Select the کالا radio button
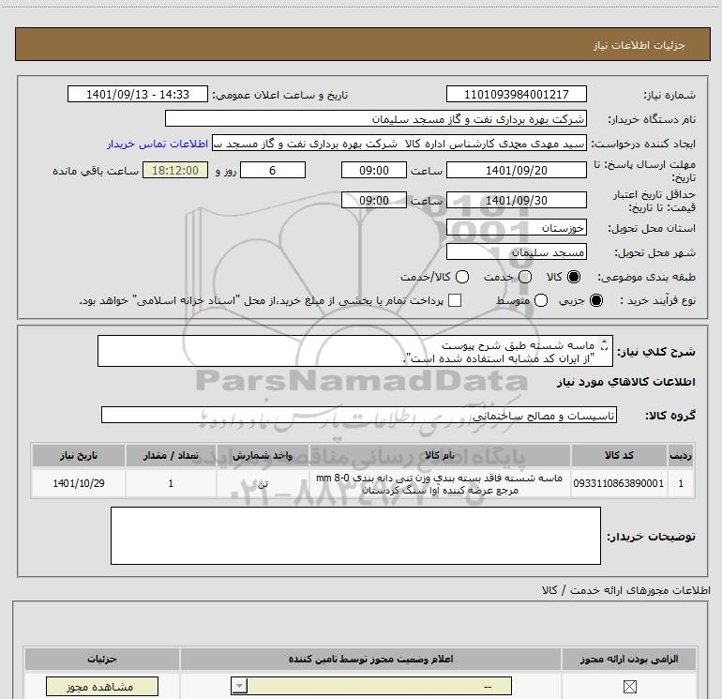 point(574,277)
